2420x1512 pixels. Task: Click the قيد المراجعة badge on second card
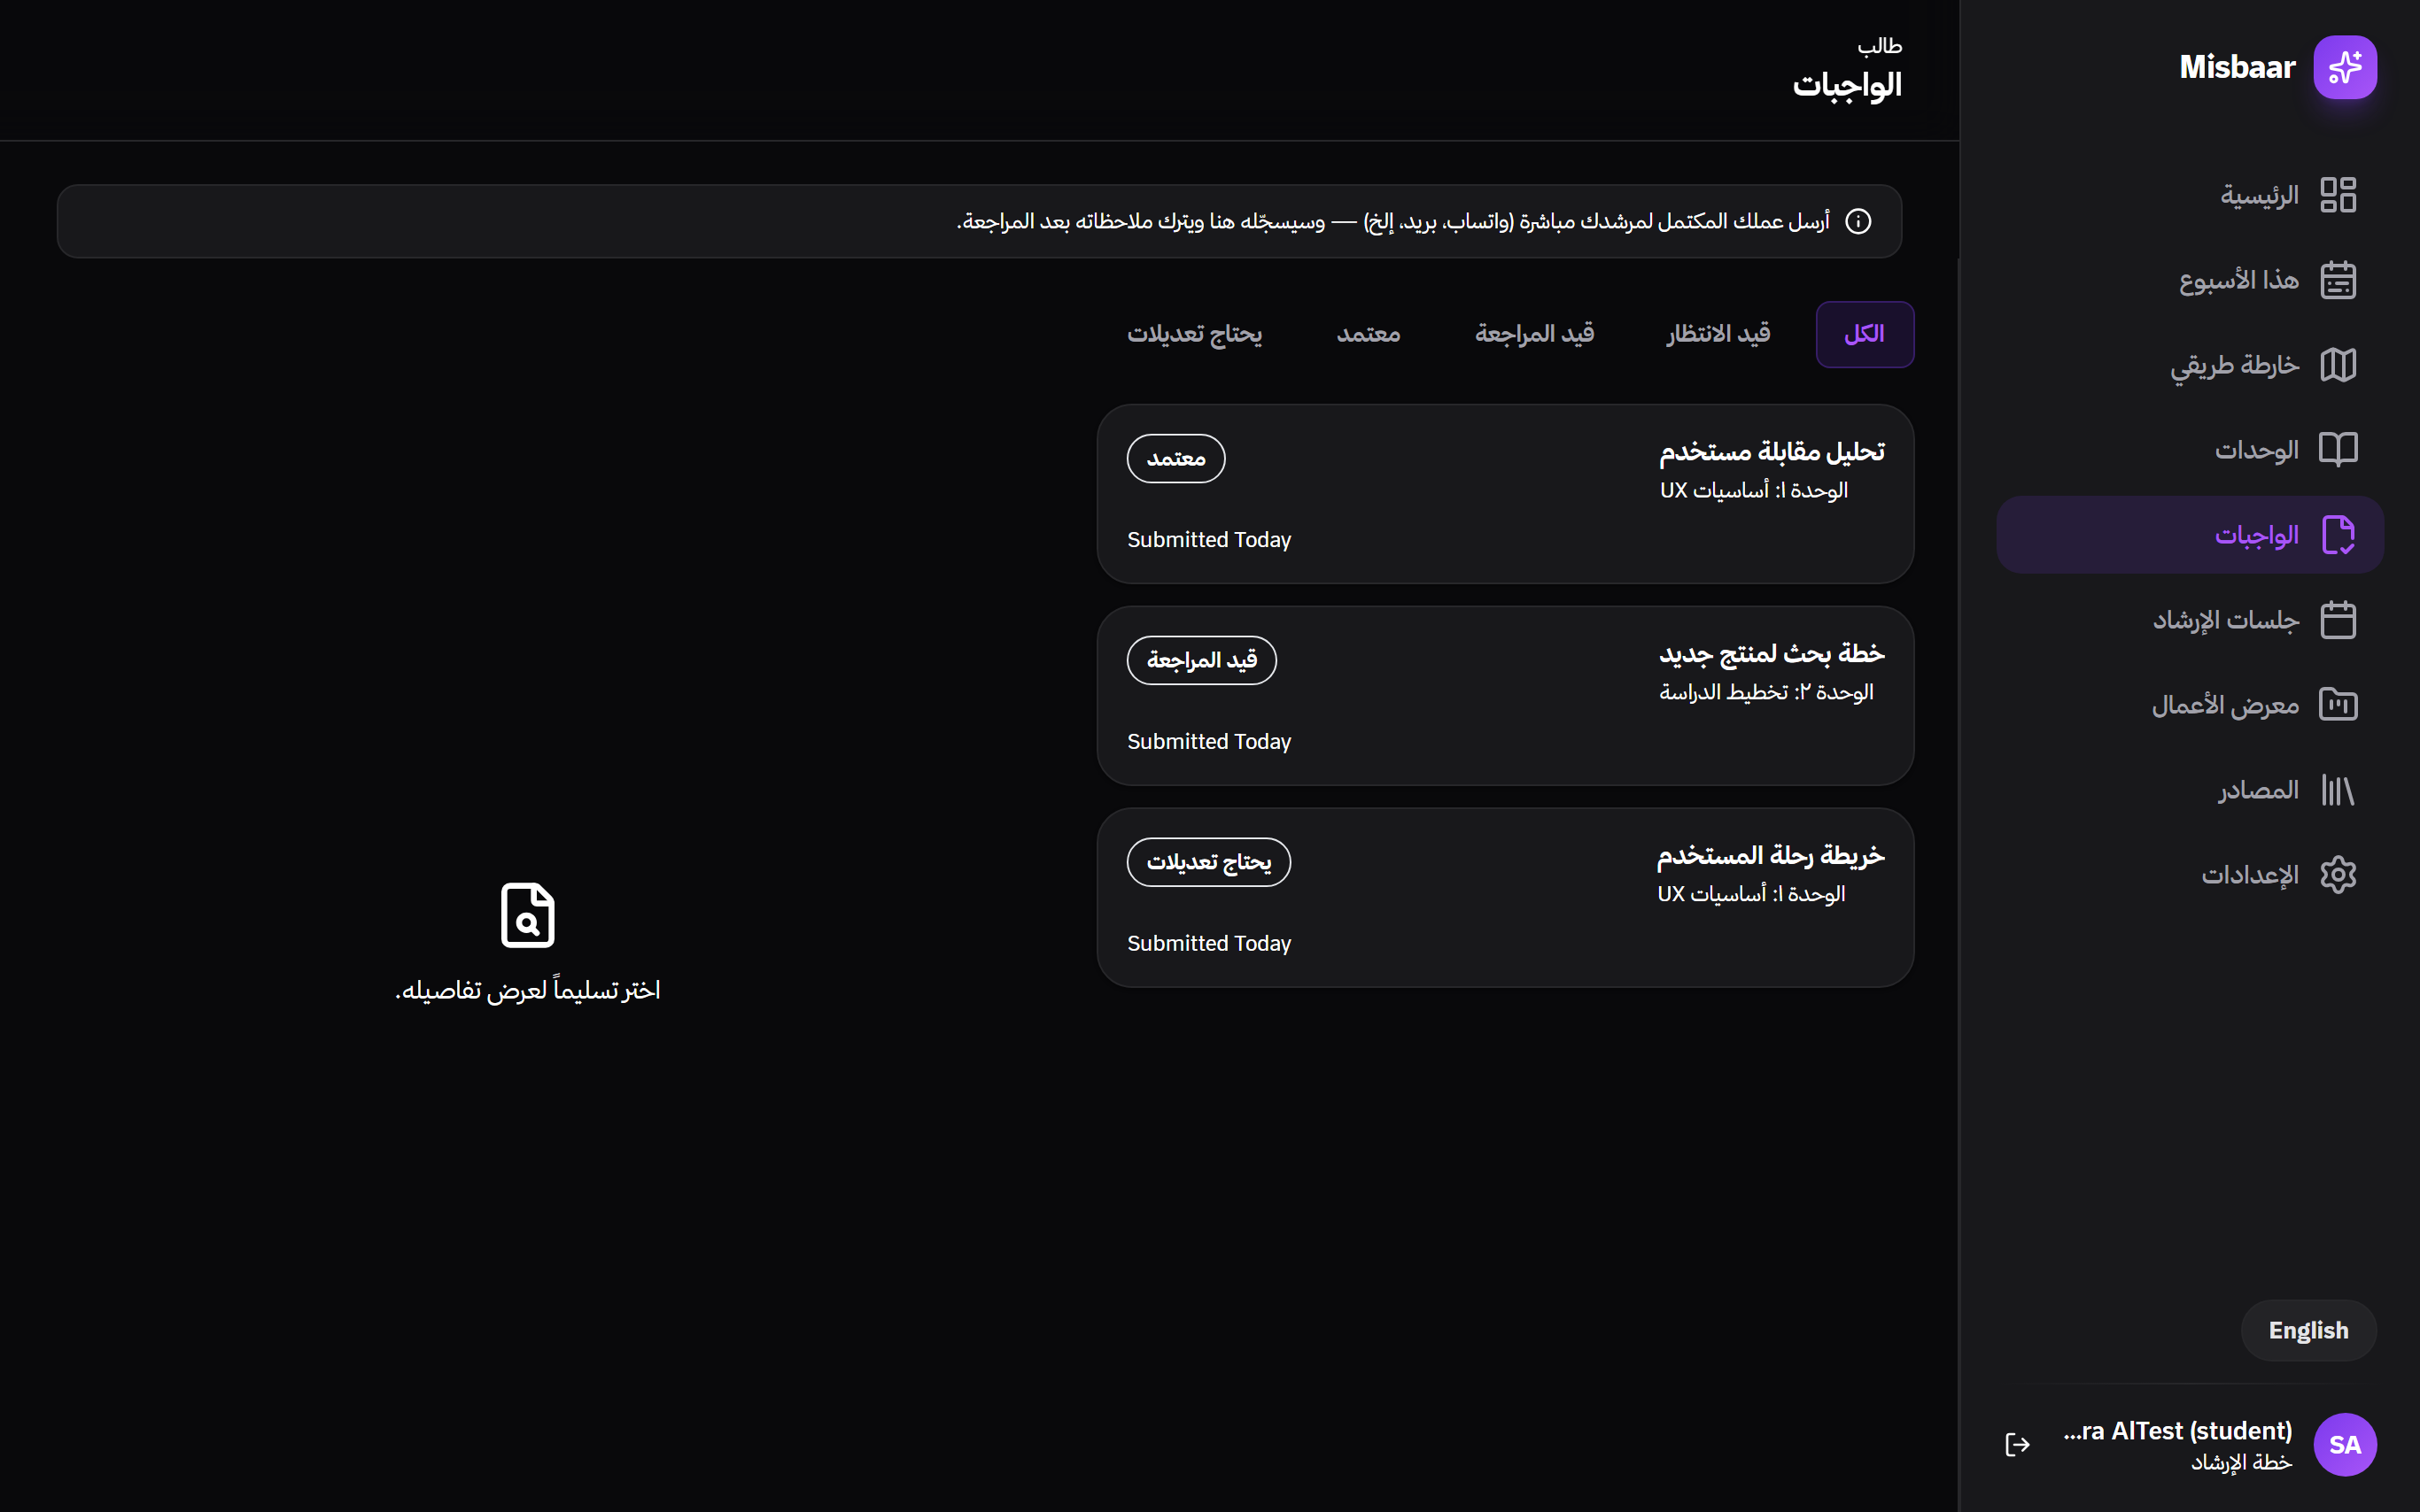1201,661
